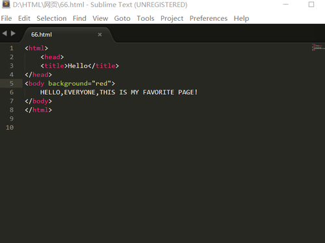Click the opening <html> tag
325x243 pixels.
[x=36, y=48]
